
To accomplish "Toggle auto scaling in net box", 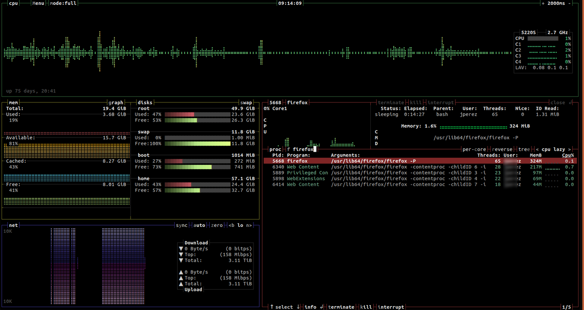I will click(200, 225).
